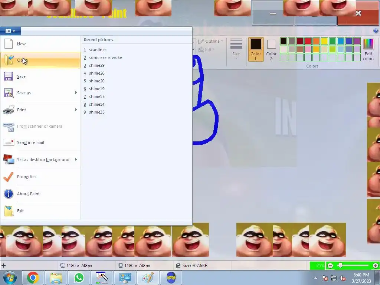Click the printer icon

point(9,110)
